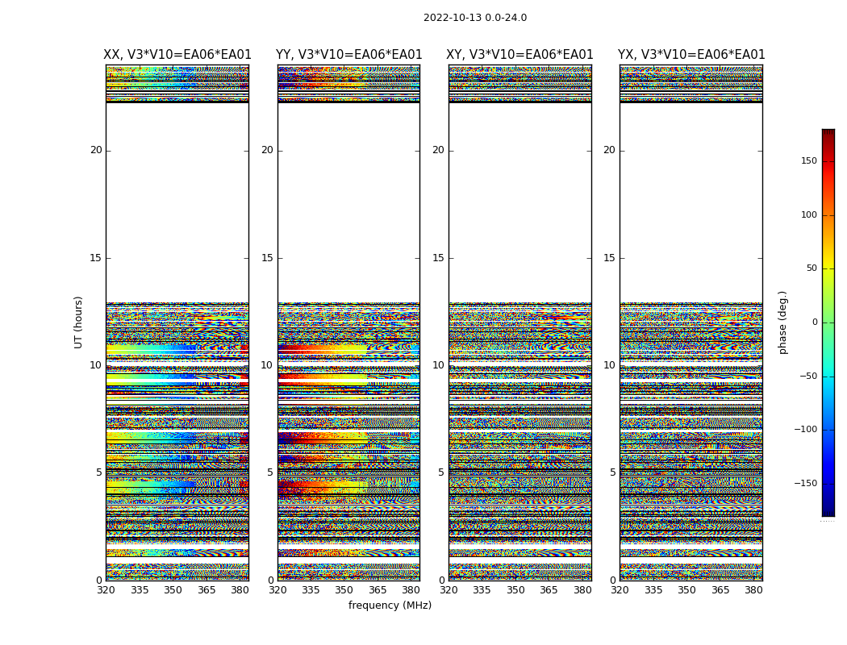Click the 100 tick label on colorbar
The image size is (847, 645).
[809, 214]
